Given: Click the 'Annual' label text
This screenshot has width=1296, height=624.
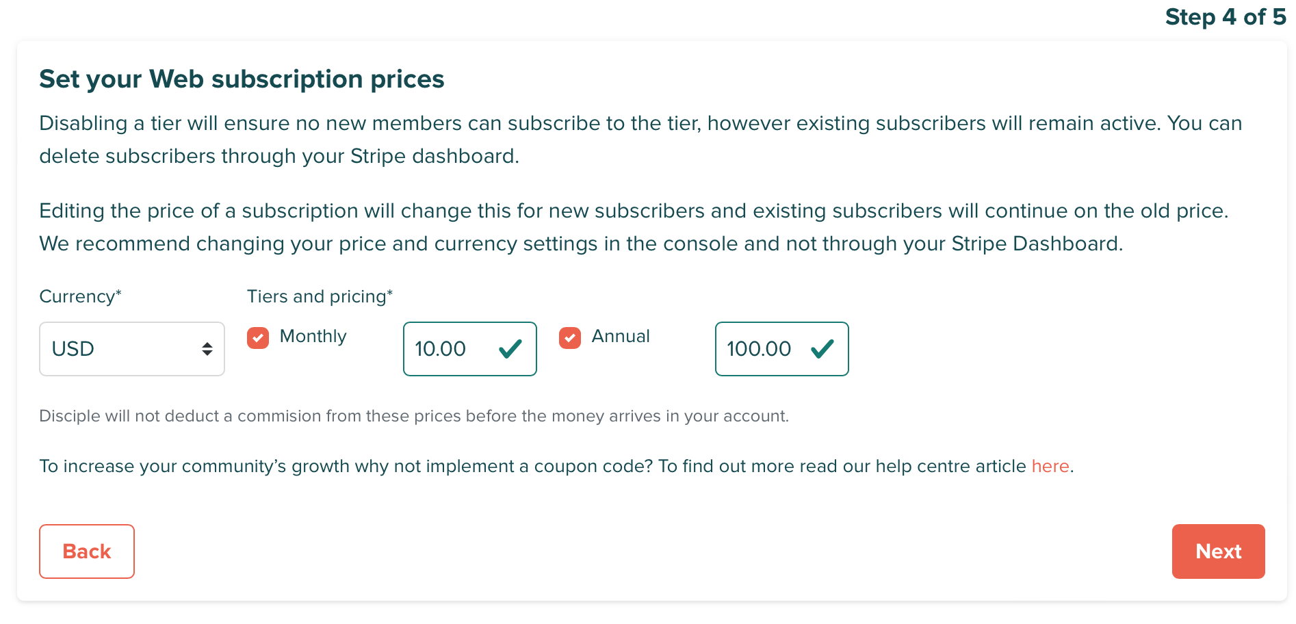Looking at the screenshot, I should coord(621,336).
